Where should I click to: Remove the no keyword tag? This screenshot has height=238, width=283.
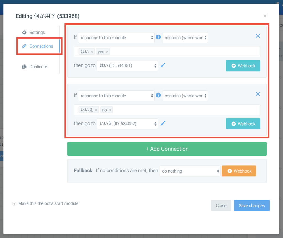(x=110, y=110)
